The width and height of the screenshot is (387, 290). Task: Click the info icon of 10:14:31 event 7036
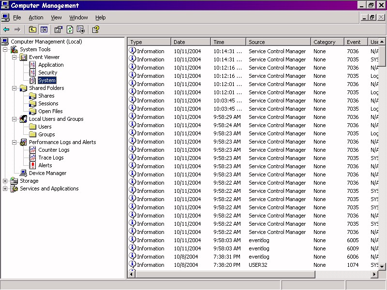(133, 51)
